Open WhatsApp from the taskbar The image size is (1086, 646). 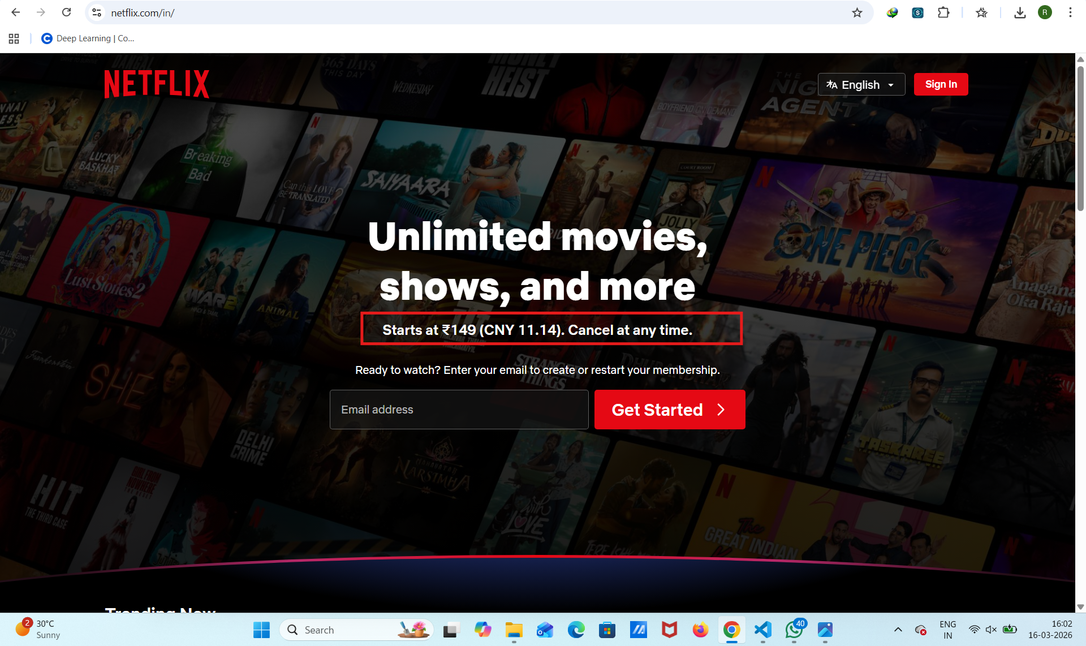tap(794, 630)
